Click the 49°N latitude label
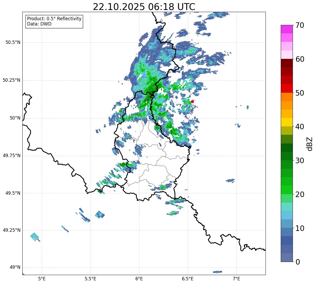Image resolution: width=316 pixels, height=284 pixels. click(15, 267)
